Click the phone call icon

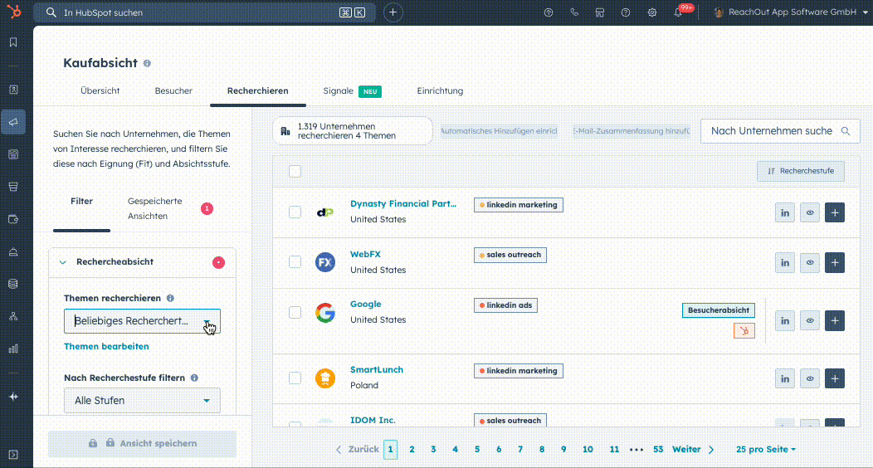coord(574,12)
